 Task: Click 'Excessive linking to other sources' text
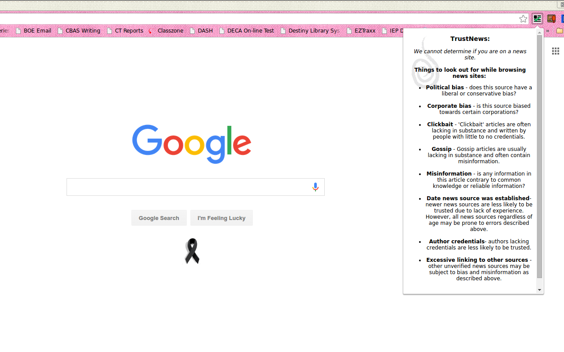pos(477,260)
